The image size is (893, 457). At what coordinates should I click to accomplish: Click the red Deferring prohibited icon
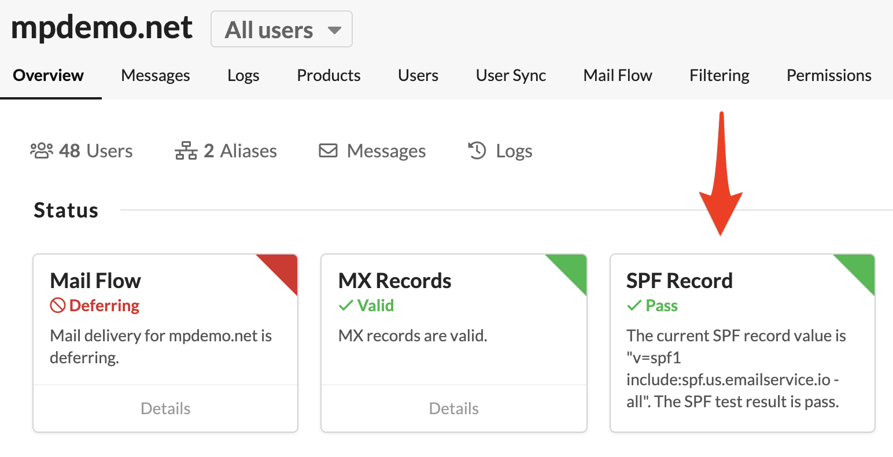[x=57, y=305]
